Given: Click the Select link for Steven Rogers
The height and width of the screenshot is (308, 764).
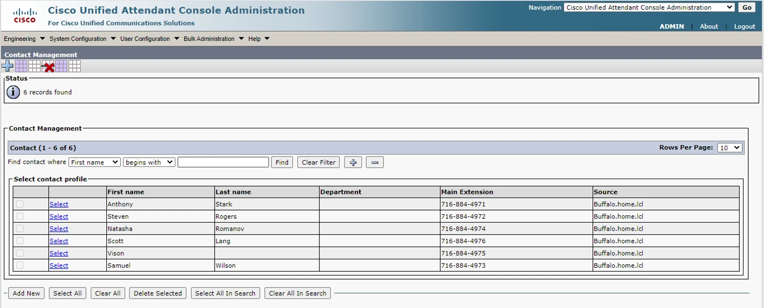Looking at the screenshot, I should tap(59, 216).
